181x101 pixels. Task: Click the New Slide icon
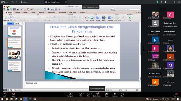point(5,18)
